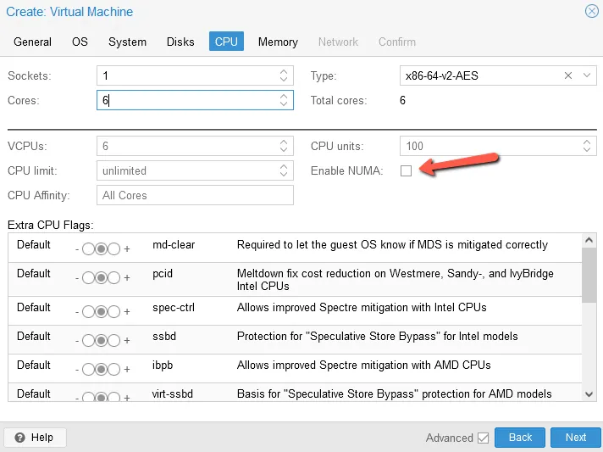Open the CPU Type dropdown
The image size is (603, 452).
(x=586, y=75)
